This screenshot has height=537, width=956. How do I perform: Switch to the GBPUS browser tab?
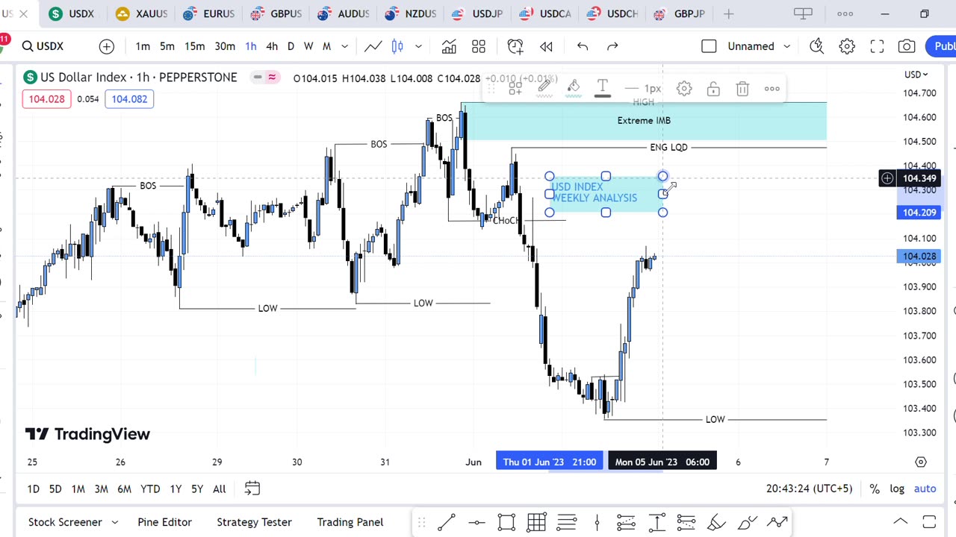(x=276, y=13)
